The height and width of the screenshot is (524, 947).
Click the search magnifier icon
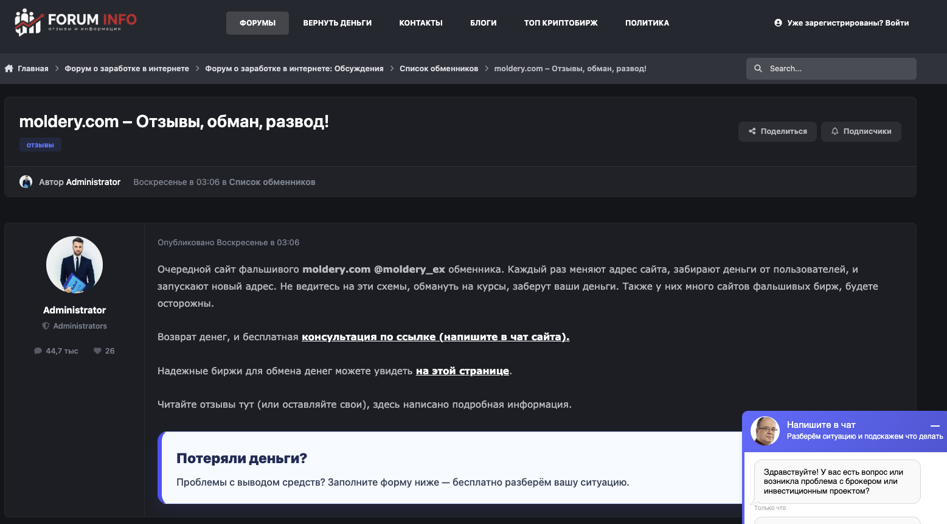[758, 69]
